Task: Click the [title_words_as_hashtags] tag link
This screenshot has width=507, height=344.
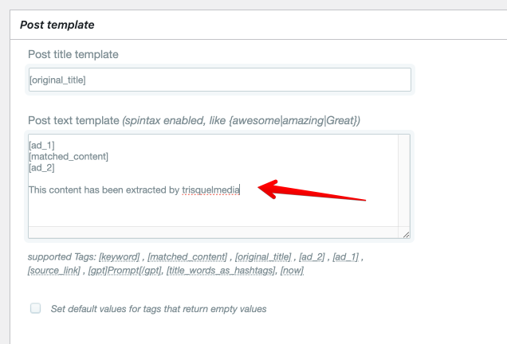Action: click(x=220, y=271)
